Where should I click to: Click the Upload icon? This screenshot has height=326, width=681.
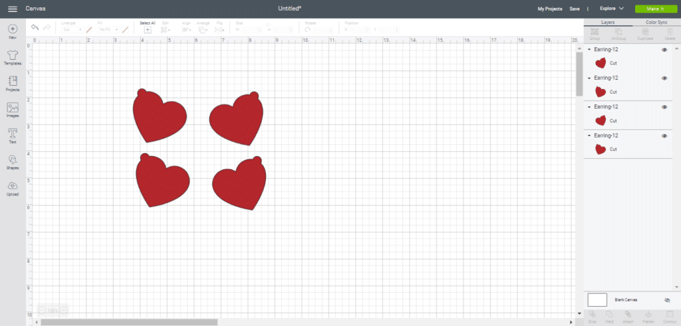click(x=12, y=188)
